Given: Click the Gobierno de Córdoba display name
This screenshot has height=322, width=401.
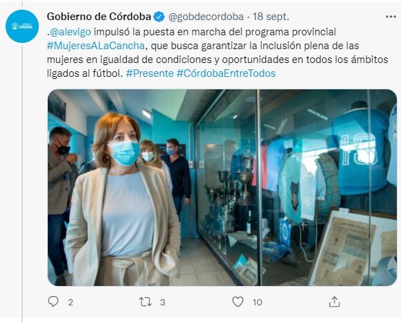Looking at the screenshot, I should 99,17.
